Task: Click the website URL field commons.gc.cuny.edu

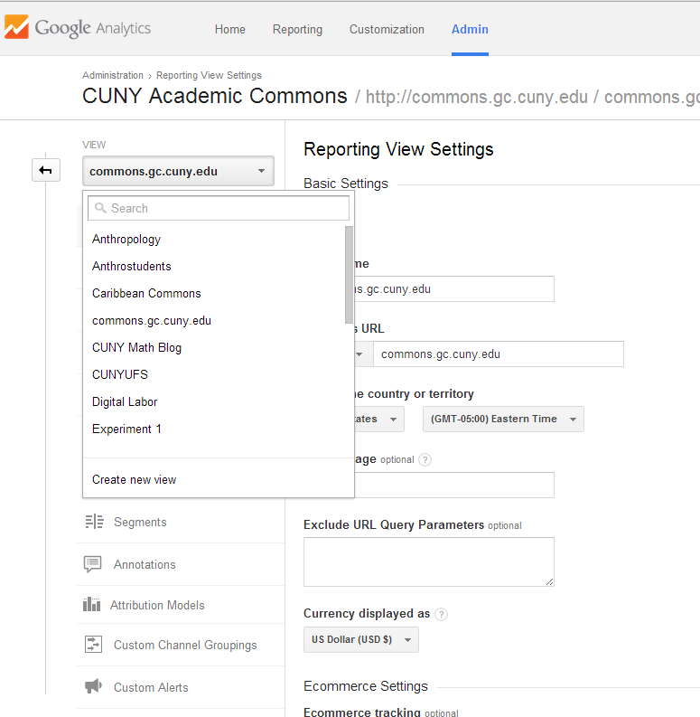Action: [499, 354]
